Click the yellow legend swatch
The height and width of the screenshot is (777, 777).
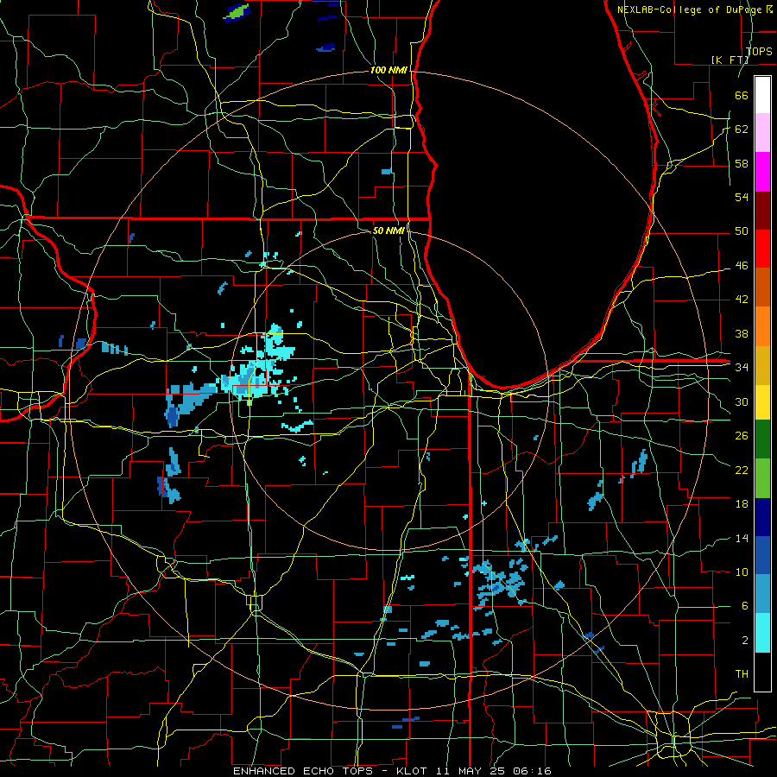click(762, 401)
